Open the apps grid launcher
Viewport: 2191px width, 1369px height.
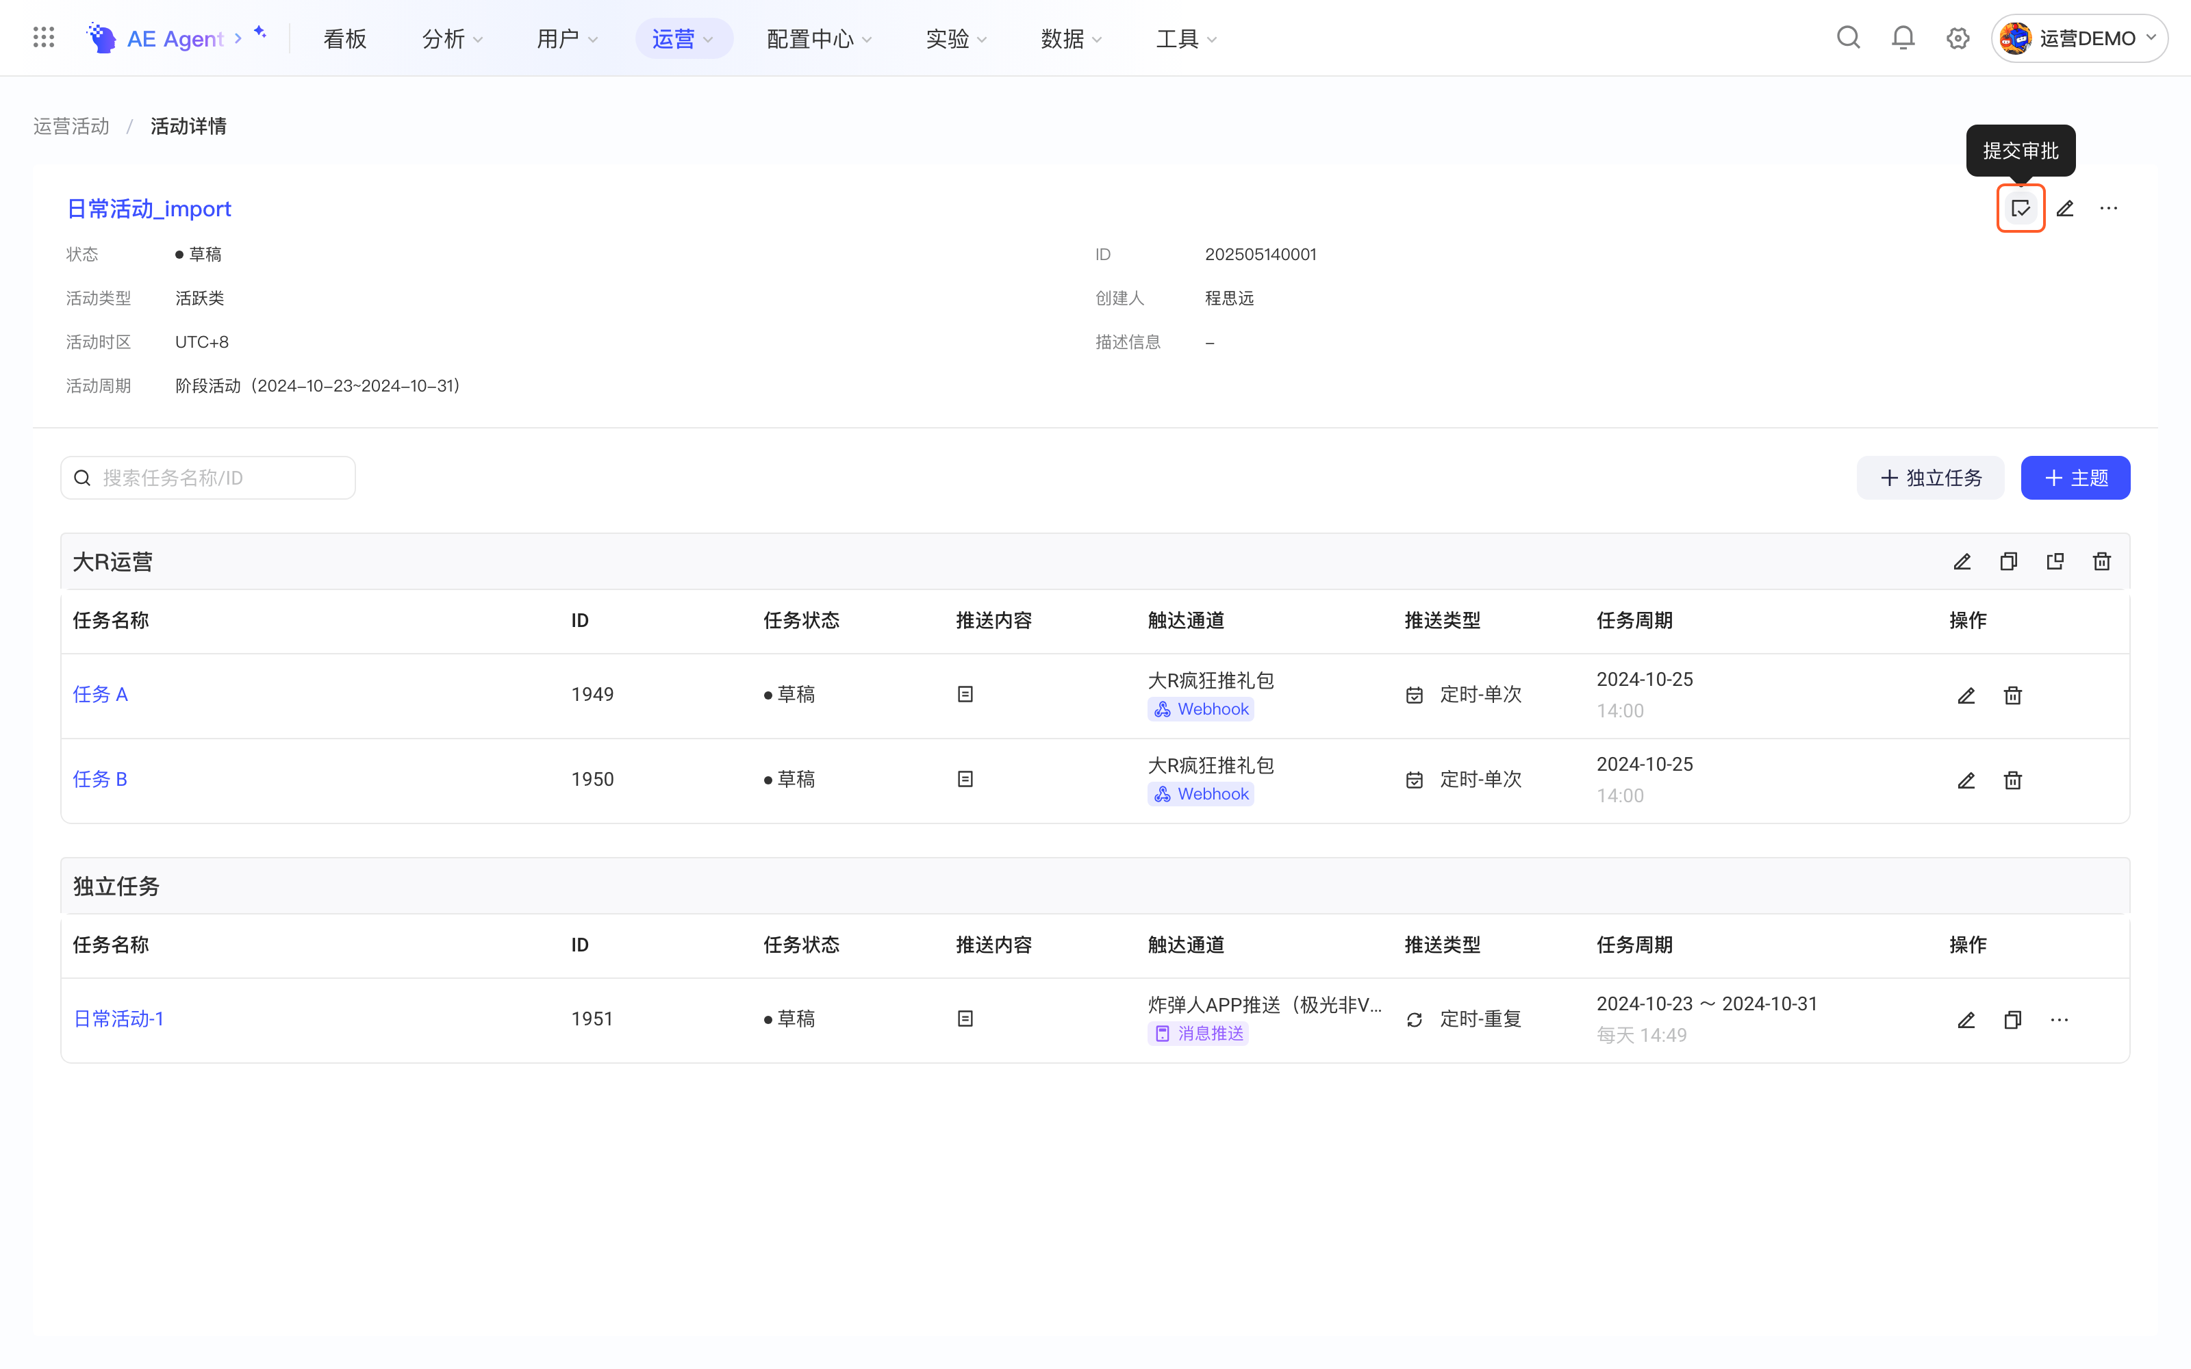pyautogui.click(x=43, y=37)
